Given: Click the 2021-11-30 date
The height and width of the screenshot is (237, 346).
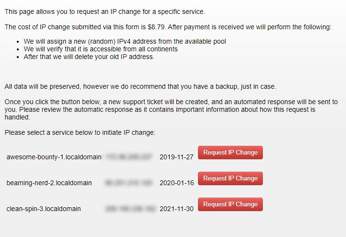Looking at the screenshot, I should [x=176, y=209].
